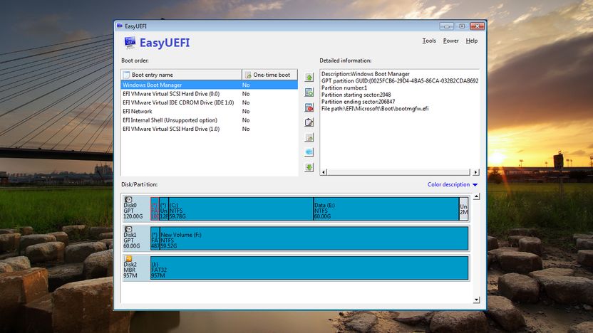Screen dimensions: 593x333
Task: Click the Partition ending sector:206847 line
Action: tap(358, 102)
